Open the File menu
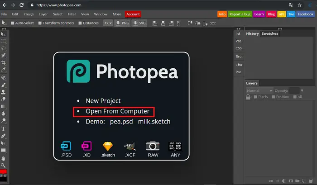The image size is (317, 185). pos(4,14)
